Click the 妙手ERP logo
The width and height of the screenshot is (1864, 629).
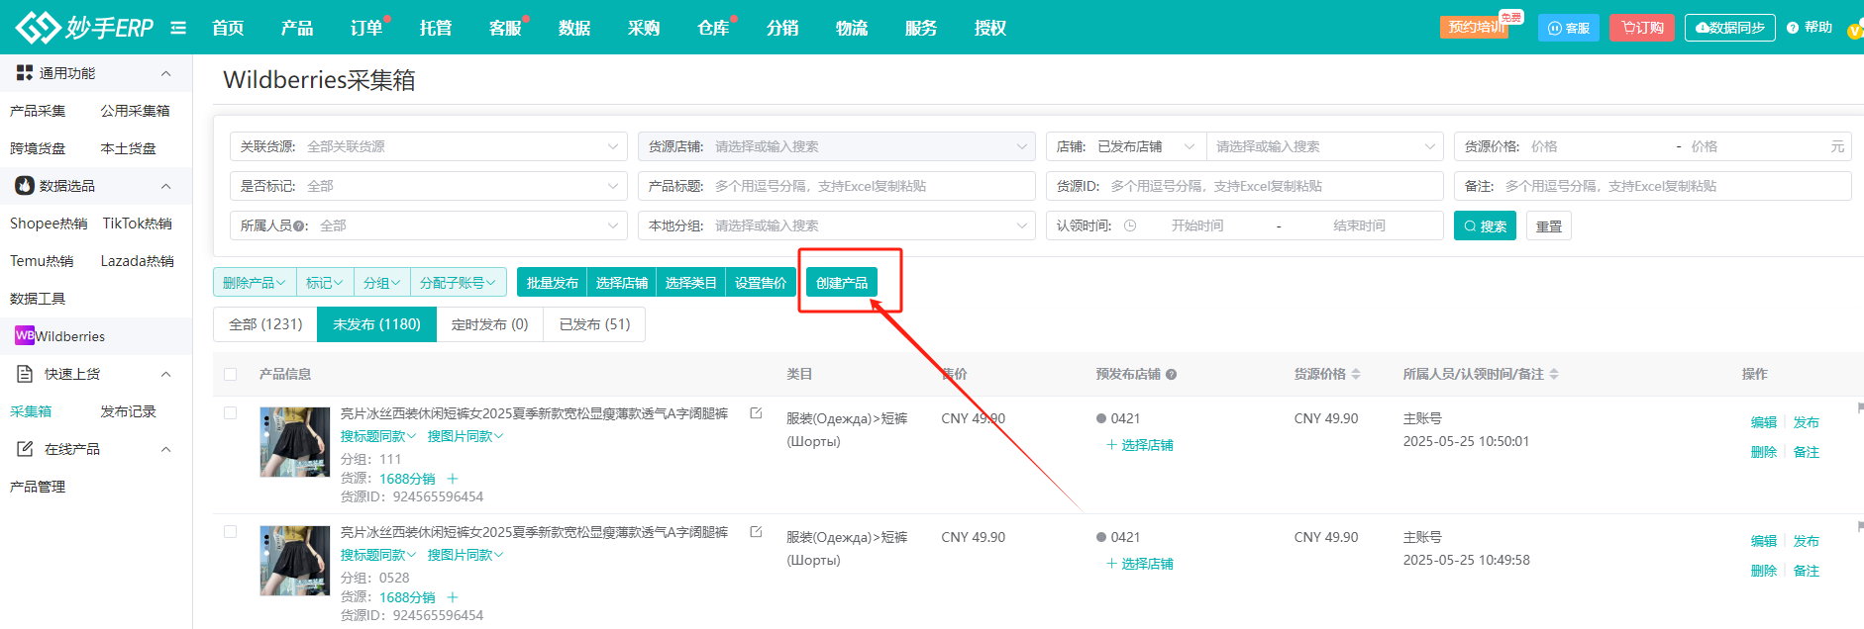(84, 28)
